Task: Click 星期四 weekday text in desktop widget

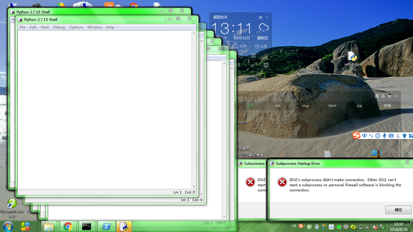Action: (262, 38)
